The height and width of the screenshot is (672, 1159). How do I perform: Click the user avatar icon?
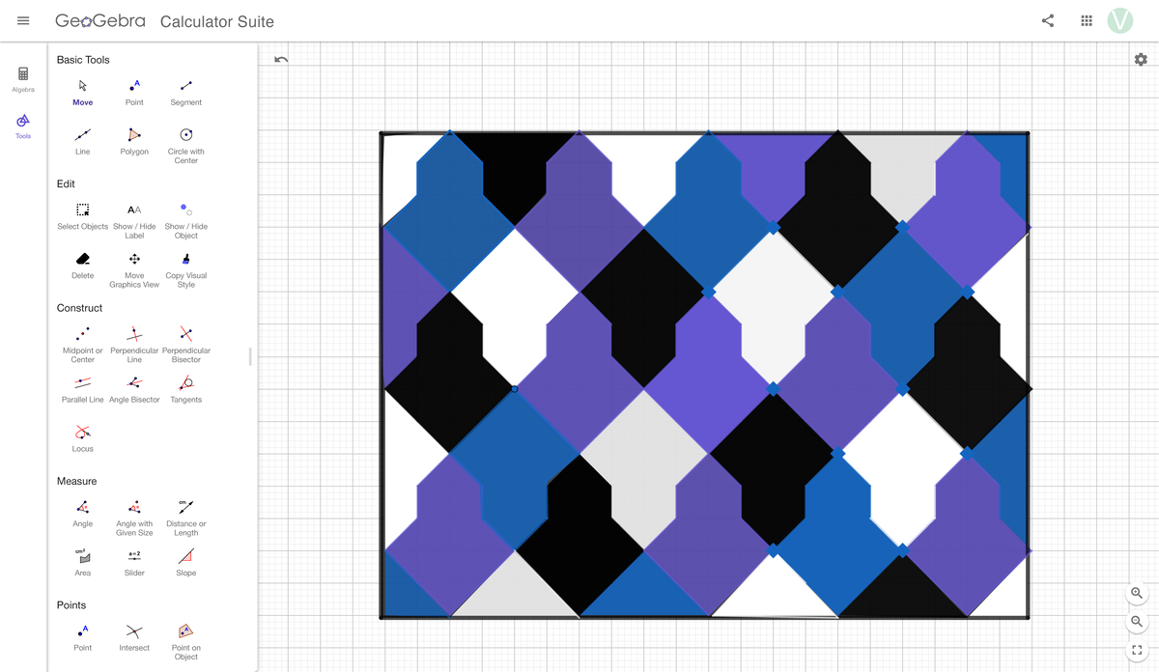click(1120, 20)
